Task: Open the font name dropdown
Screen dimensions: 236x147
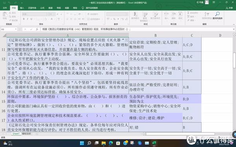Action: tap(48, 14)
